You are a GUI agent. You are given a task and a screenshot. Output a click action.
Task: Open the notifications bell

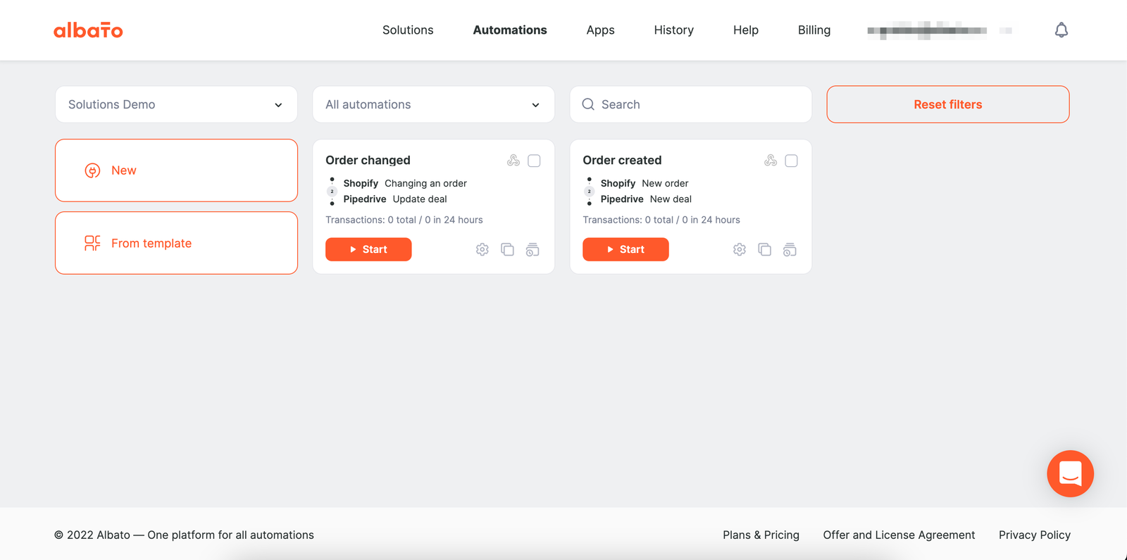point(1061,30)
